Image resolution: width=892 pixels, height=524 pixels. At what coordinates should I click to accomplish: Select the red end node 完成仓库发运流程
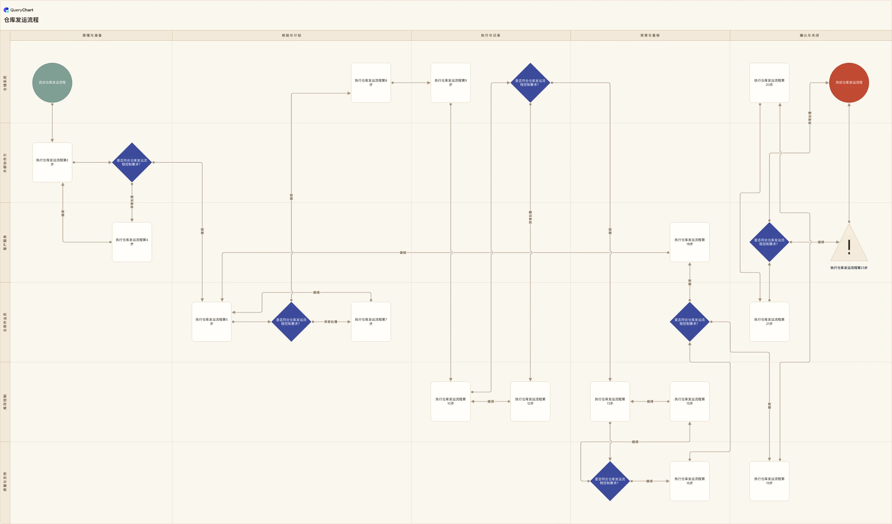click(x=849, y=83)
